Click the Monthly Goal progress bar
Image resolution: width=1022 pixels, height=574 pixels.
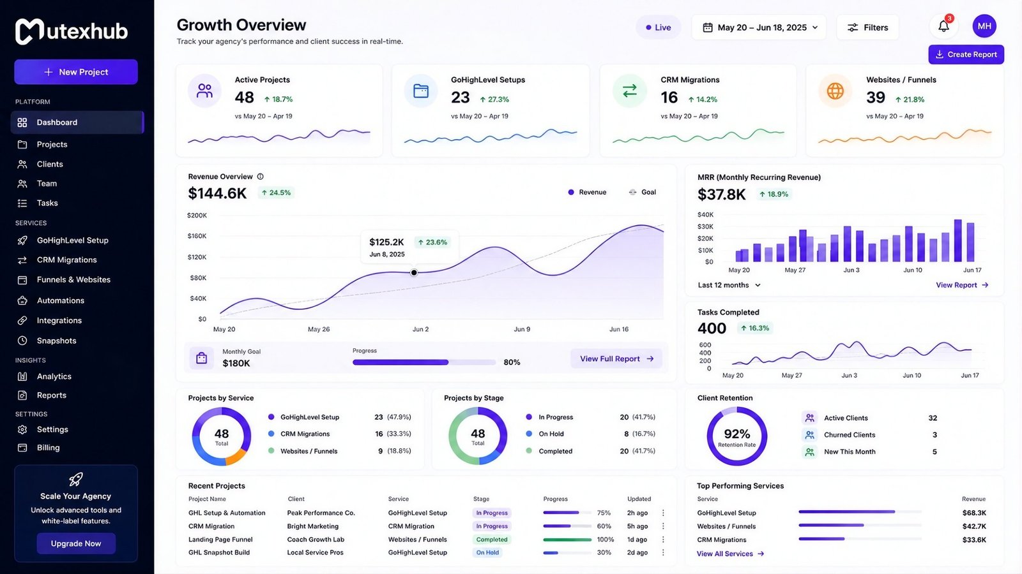click(x=424, y=362)
